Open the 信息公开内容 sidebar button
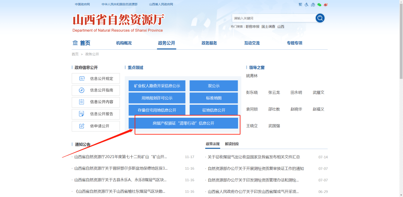 (96, 102)
